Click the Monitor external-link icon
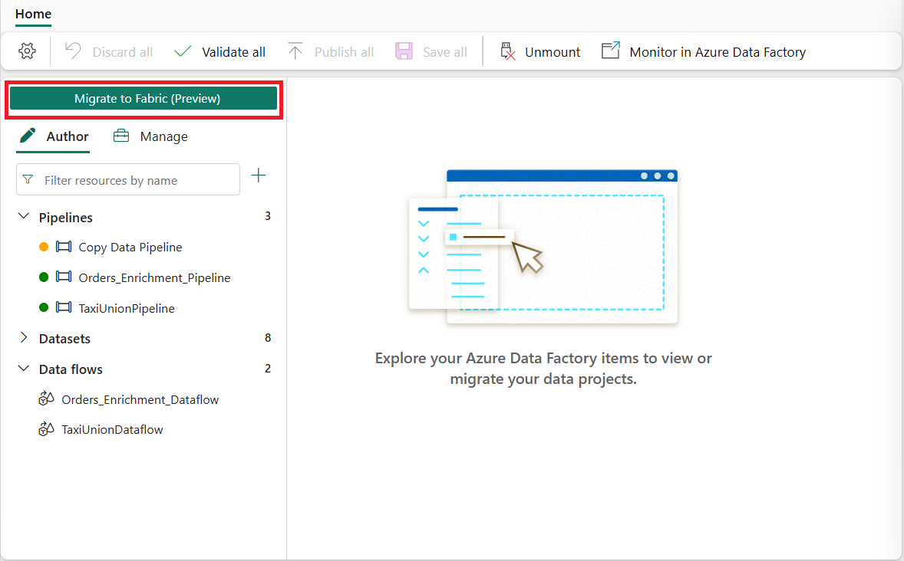Screen dimensions: 904x561 [x=611, y=51]
